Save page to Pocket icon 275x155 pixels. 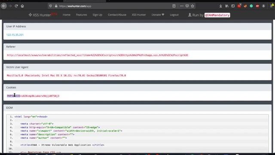(x=187, y=6)
